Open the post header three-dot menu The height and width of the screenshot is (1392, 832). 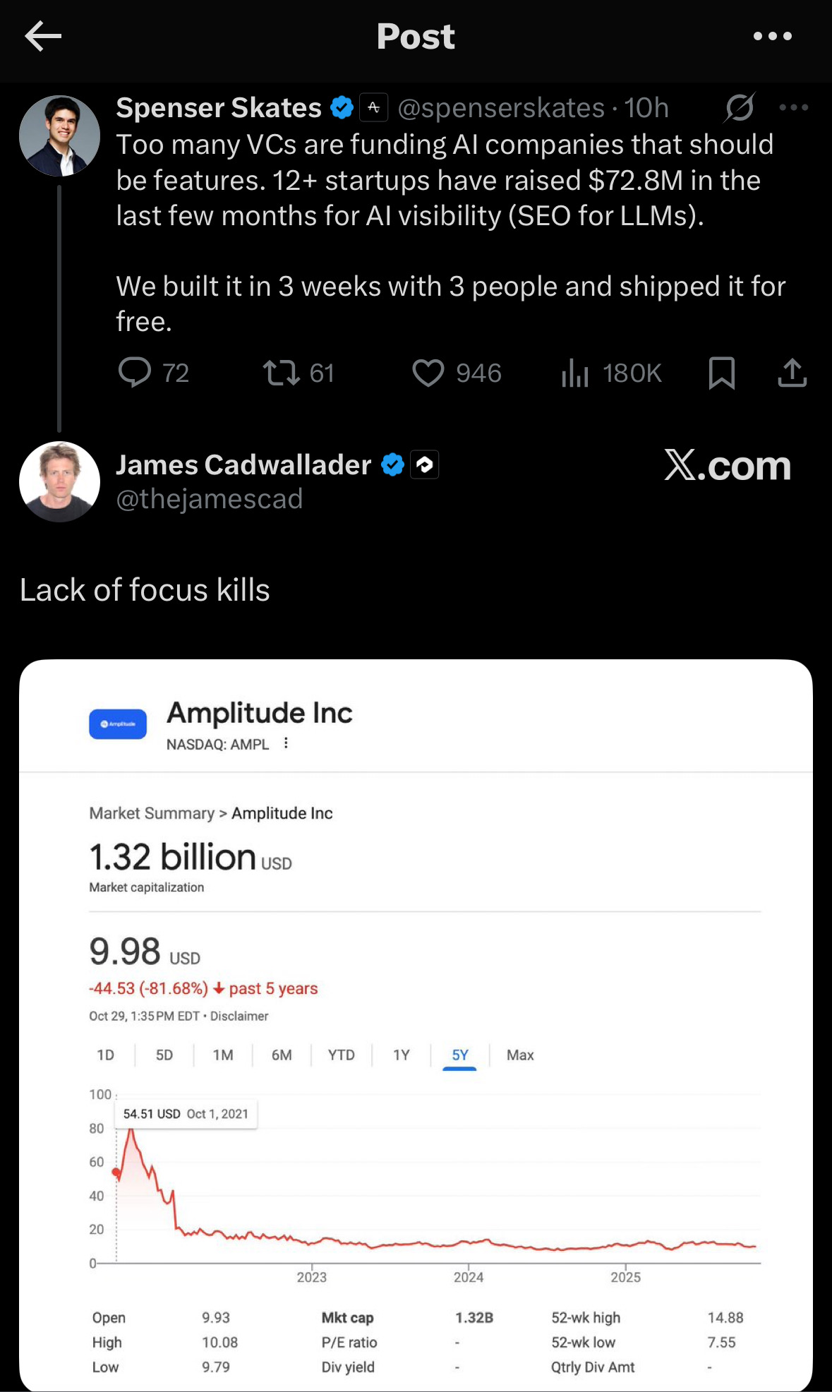pos(772,36)
